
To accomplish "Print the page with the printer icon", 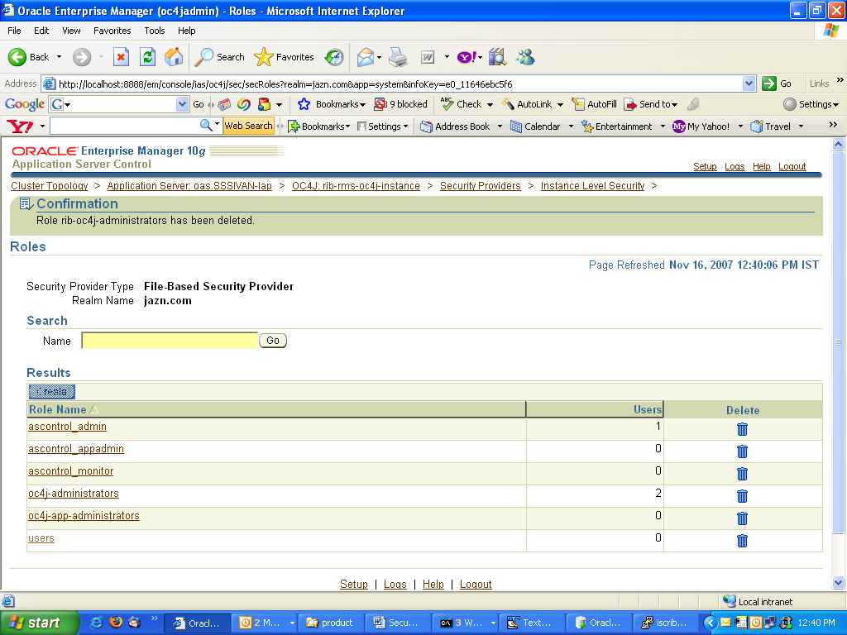I will point(398,57).
